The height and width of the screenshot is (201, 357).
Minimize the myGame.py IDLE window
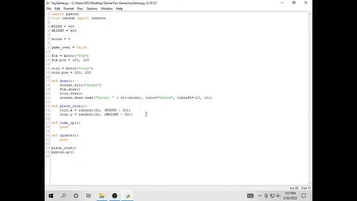pos(282,3)
